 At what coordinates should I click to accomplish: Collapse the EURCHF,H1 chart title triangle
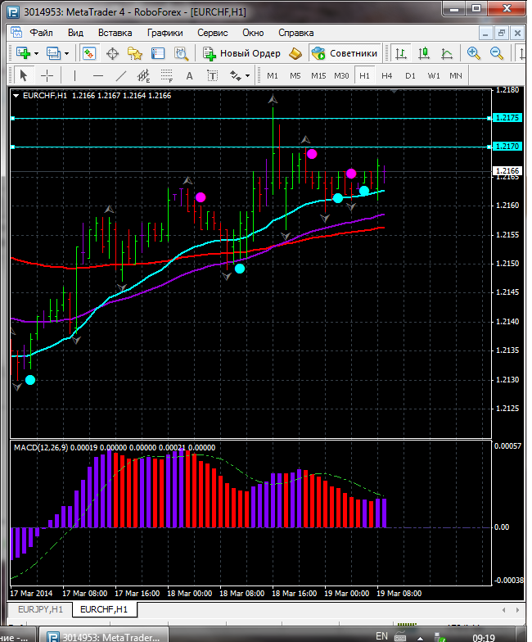(x=16, y=96)
